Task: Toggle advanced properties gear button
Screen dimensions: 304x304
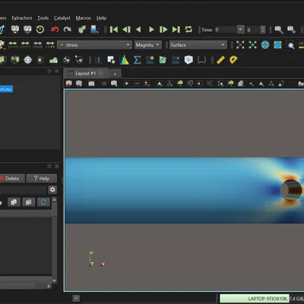Action: [52, 189]
